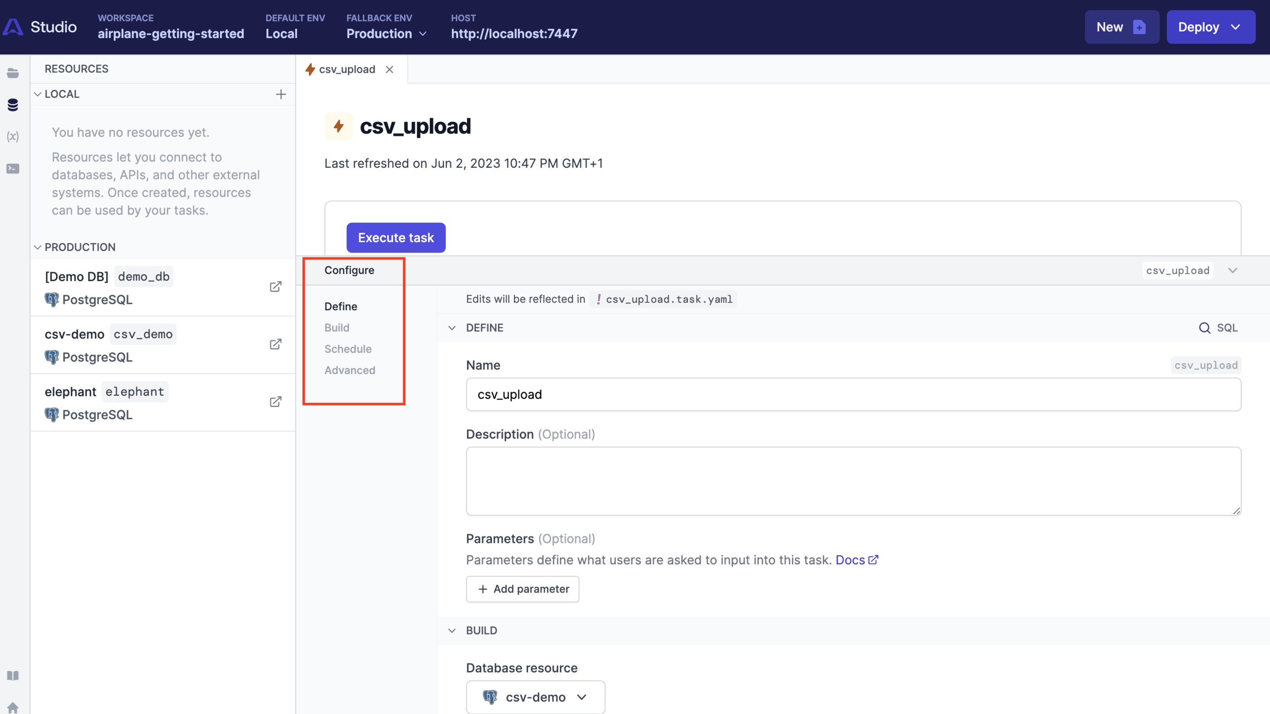1270x714 pixels.
Task: Select the Advanced nav item
Action: [x=350, y=370]
